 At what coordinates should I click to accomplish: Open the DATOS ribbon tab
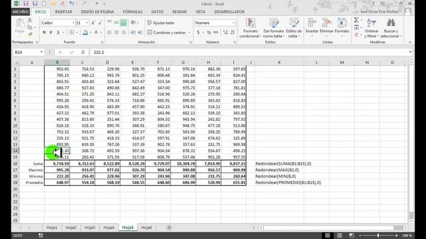point(157,12)
